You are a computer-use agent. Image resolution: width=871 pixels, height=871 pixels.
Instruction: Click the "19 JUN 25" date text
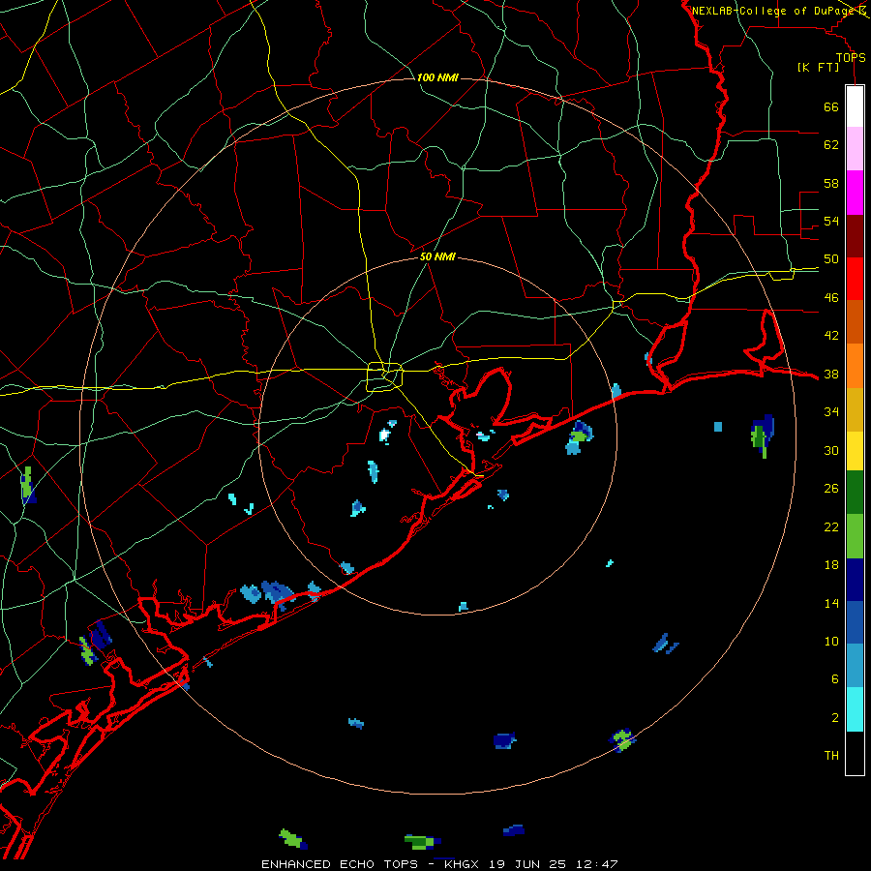tap(527, 864)
